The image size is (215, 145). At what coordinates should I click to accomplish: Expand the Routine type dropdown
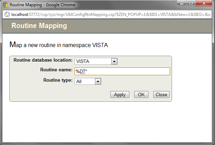pos(88,81)
